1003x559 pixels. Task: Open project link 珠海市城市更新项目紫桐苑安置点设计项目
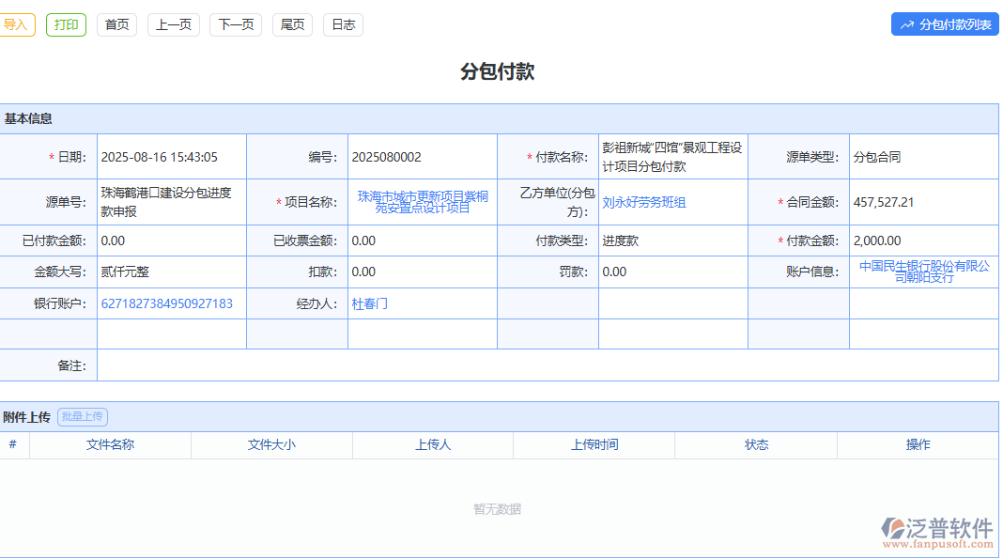point(422,201)
